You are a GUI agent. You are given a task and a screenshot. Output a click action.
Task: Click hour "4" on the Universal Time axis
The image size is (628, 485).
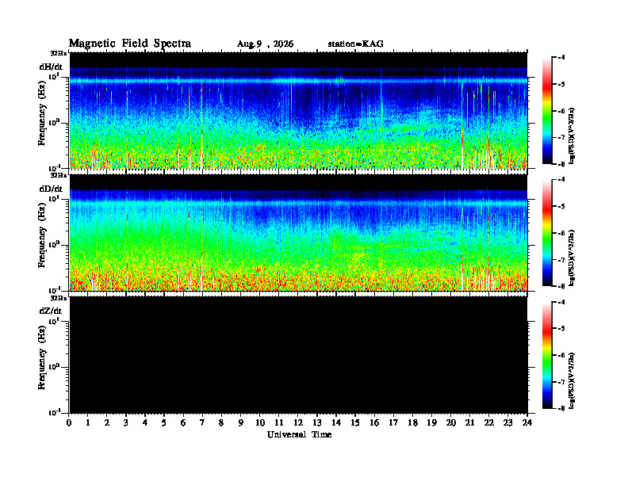145,422
